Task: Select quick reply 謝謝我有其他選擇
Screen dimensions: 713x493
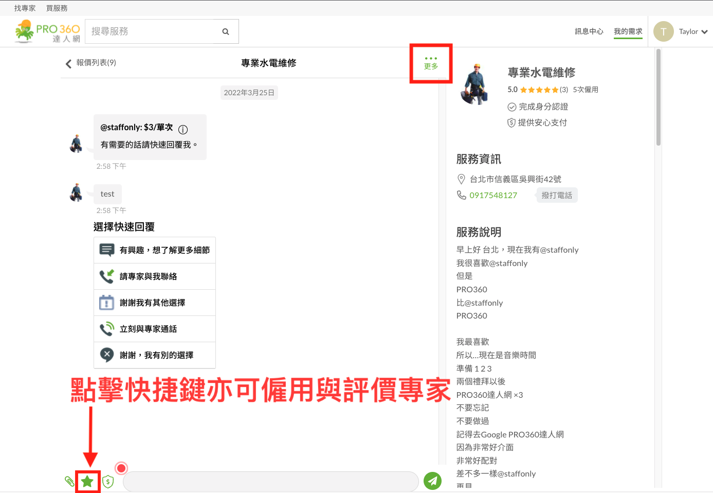Action: pyautogui.click(x=155, y=303)
